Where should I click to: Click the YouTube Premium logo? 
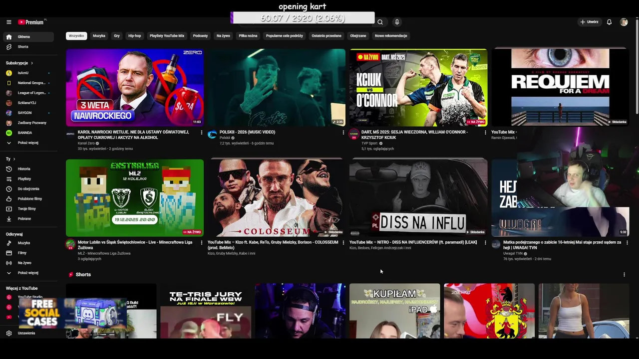point(31,22)
